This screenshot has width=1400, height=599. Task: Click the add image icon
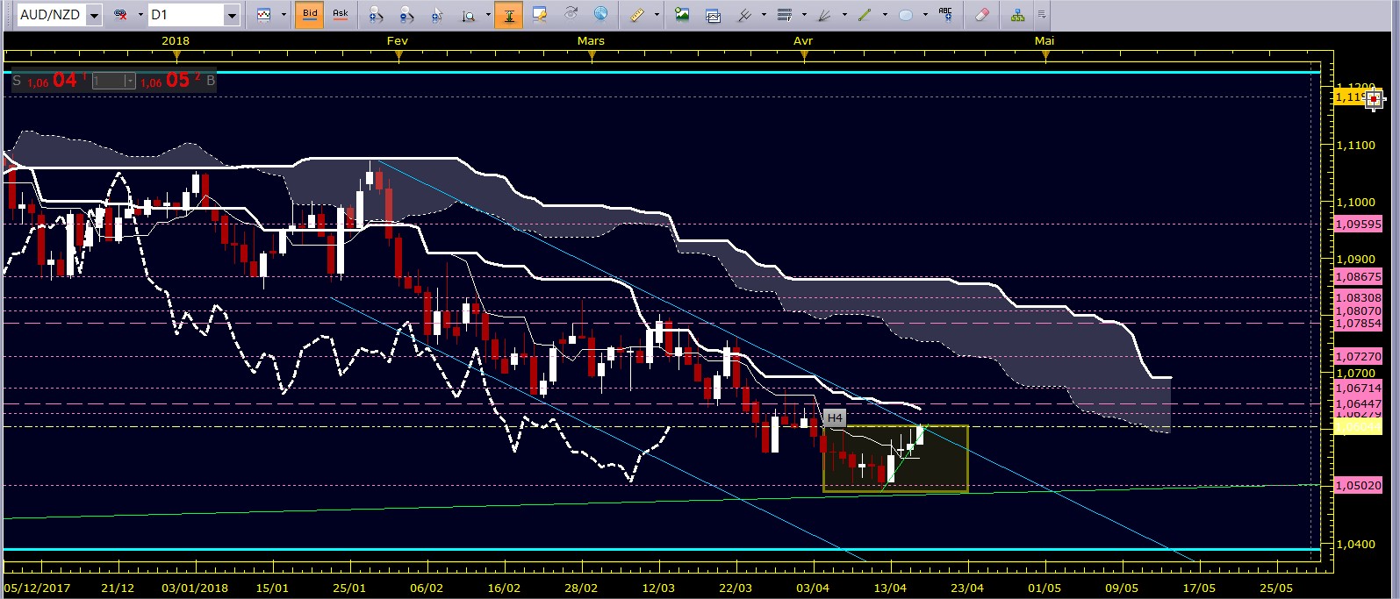(682, 15)
